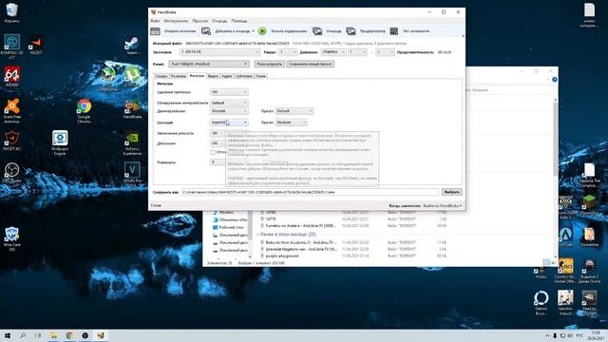This screenshot has width=608, height=342.
Task: Expand the ending chapter dropdown
Action: click(385, 52)
